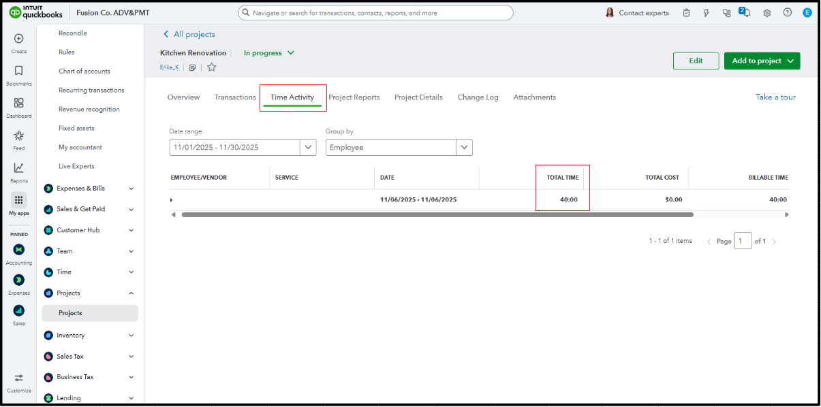Click the Feed icon in left rail

click(19, 135)
